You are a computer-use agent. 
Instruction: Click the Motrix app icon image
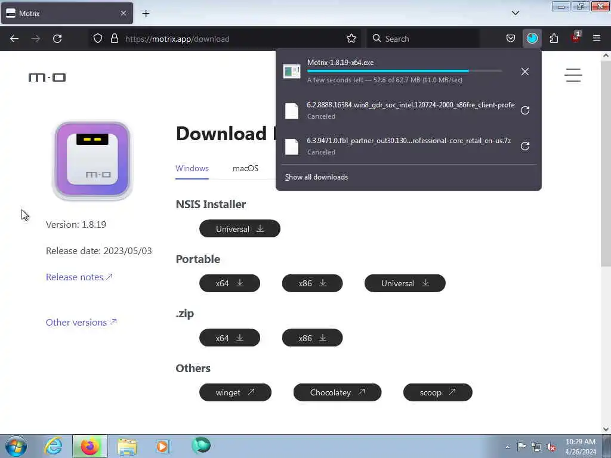pyautogui.click(x=92, y=161)
